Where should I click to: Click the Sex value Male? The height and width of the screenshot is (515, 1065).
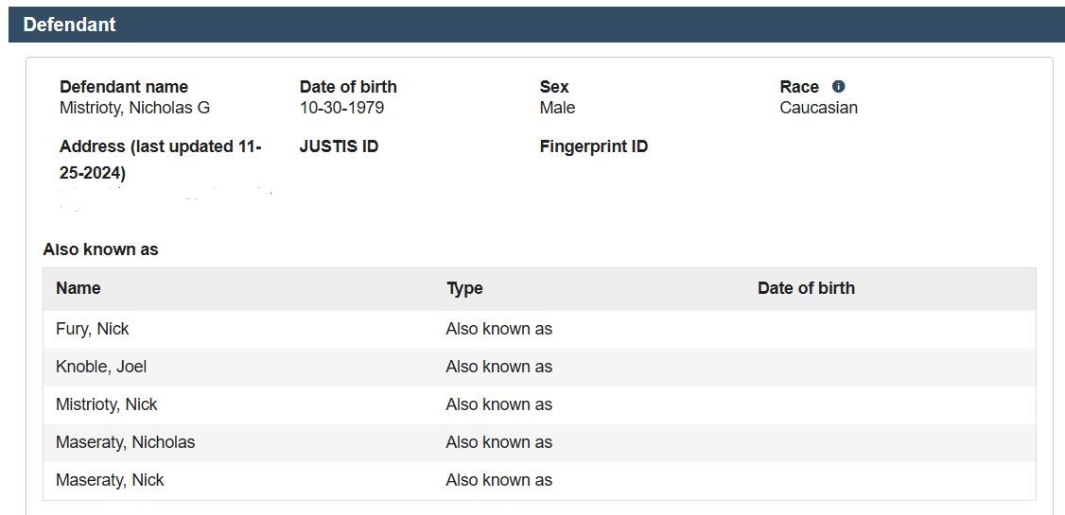coord(557,108)
